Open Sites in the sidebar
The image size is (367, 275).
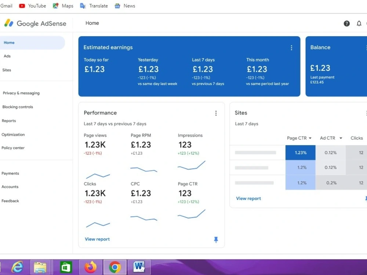click(x=7, y=70)
